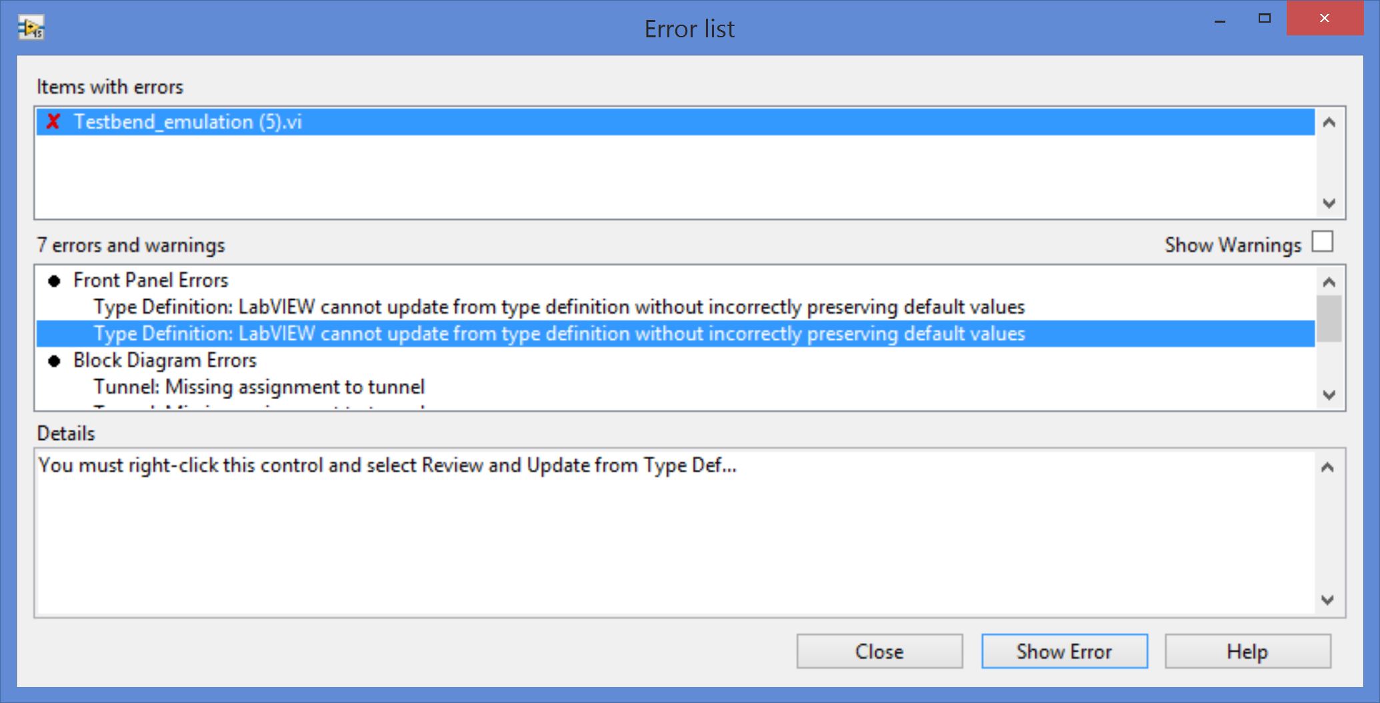Enable the Show Warnings checkbox
This screenshot has width=1380, height=703.
(1322, 242)
